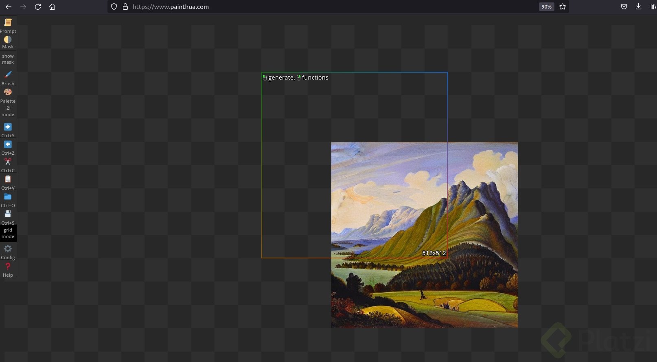
Task: Click the 90% zoom level indicator
Action: point(546,7)
